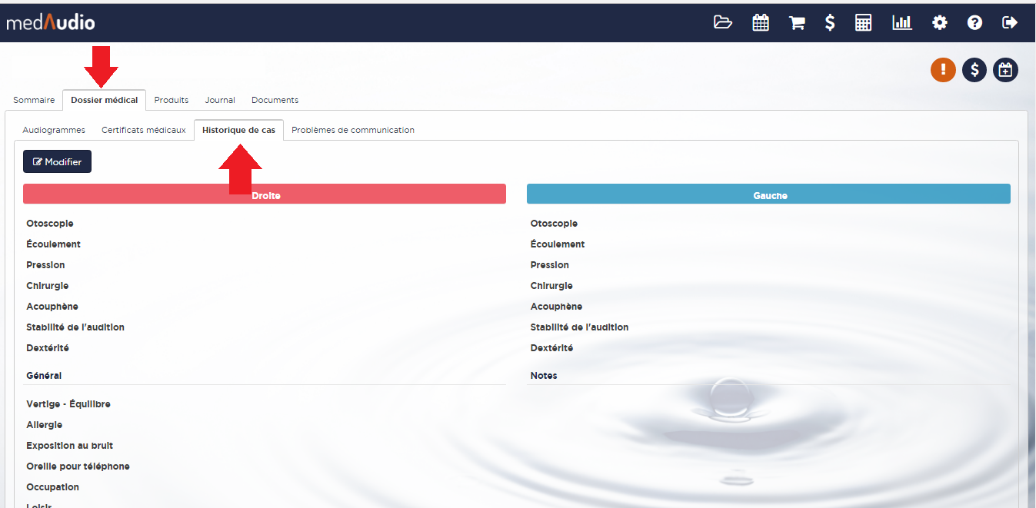This screenshot has height=508, width=1036.
Task: Click the logout arrow icon
Action: tap(1010, 23)
